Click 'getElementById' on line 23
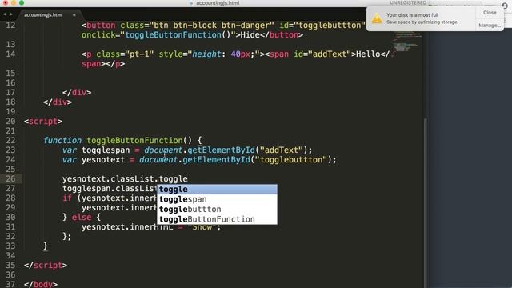Screen dimensions: 512x288 (221, 150)
